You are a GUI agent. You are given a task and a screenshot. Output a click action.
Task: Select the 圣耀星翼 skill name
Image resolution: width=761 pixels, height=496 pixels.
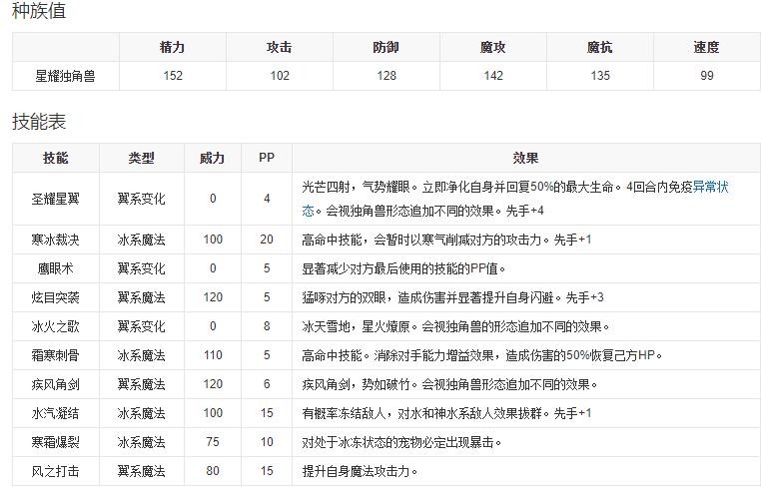56,199
